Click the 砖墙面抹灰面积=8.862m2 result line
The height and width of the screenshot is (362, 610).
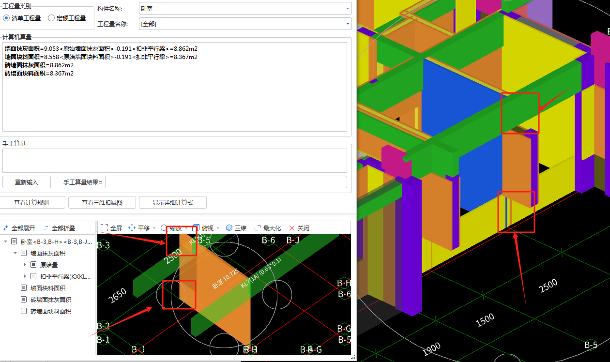coord(39,65)
